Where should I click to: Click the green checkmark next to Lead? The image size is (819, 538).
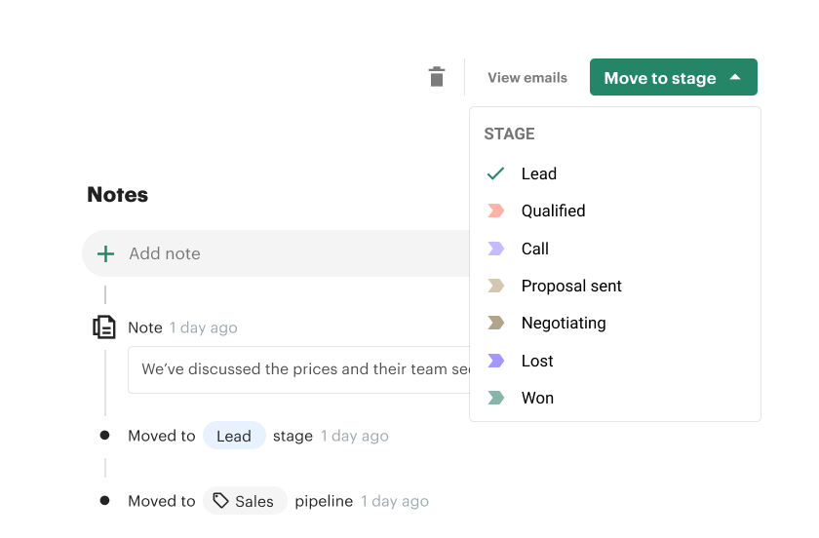tap(495, 173)
